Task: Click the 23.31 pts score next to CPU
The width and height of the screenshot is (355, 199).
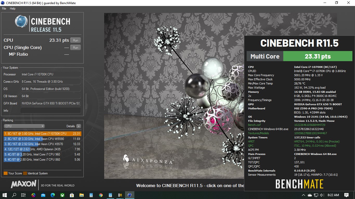Action: pos(59,40)
